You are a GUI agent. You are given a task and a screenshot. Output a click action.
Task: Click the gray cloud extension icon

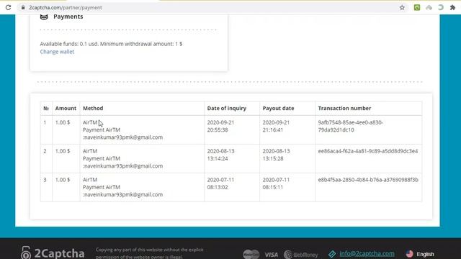(x=429, y=8)
